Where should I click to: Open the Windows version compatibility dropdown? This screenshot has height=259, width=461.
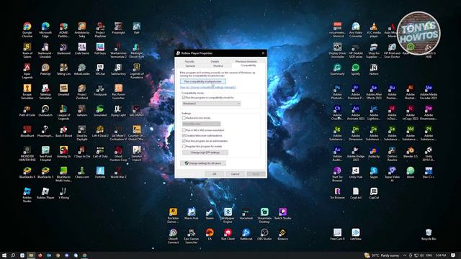pyautogui.click(x=211, y=104)
